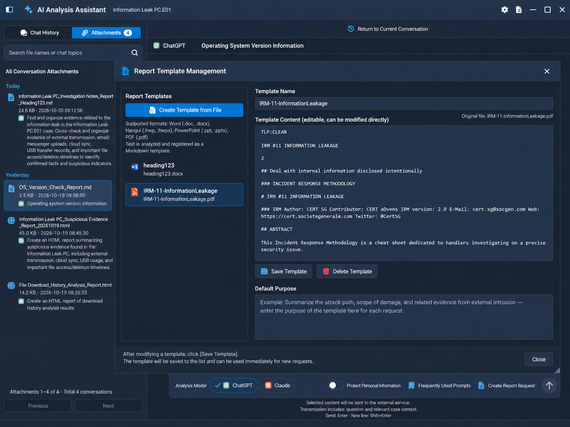Click Word icon beside heading123
The height and width of the screenshot is (427, 570).
point(135,167)
